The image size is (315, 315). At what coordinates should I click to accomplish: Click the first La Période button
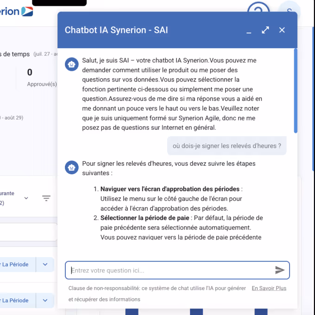coord(18,265)
